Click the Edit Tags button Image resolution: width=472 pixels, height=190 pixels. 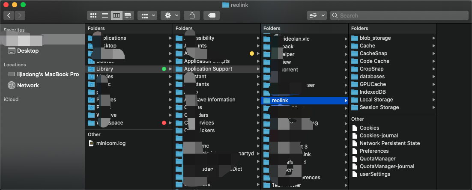coord(212,15)
